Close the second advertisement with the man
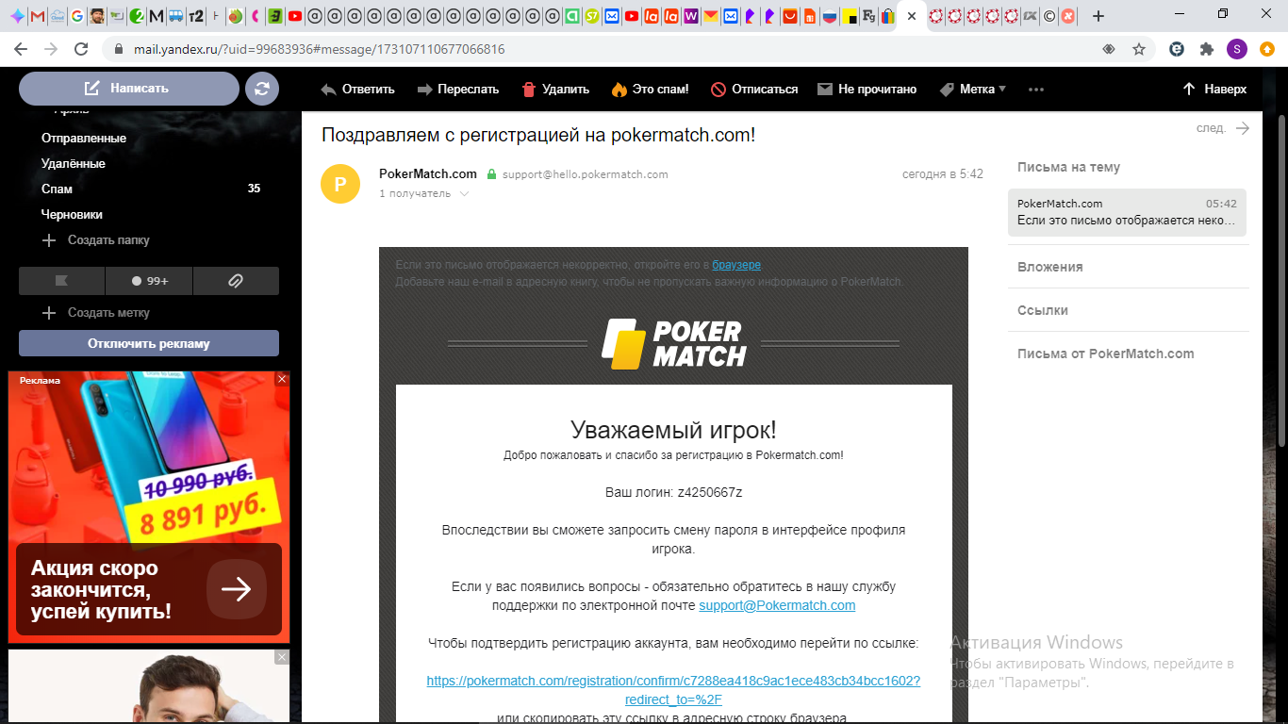The height and width of the screenshot is (724, 1288). [x=282, y=657]
